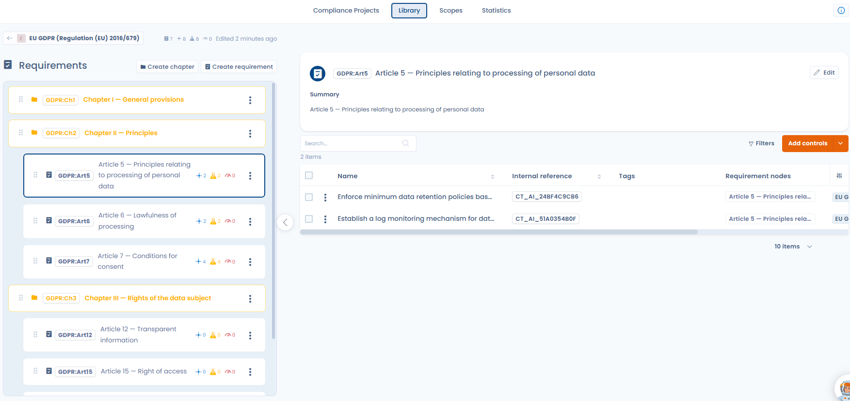Click the drag handle for GDPR:Art6
The height and width of the screenshot is (401, 850).
(35, 221)
